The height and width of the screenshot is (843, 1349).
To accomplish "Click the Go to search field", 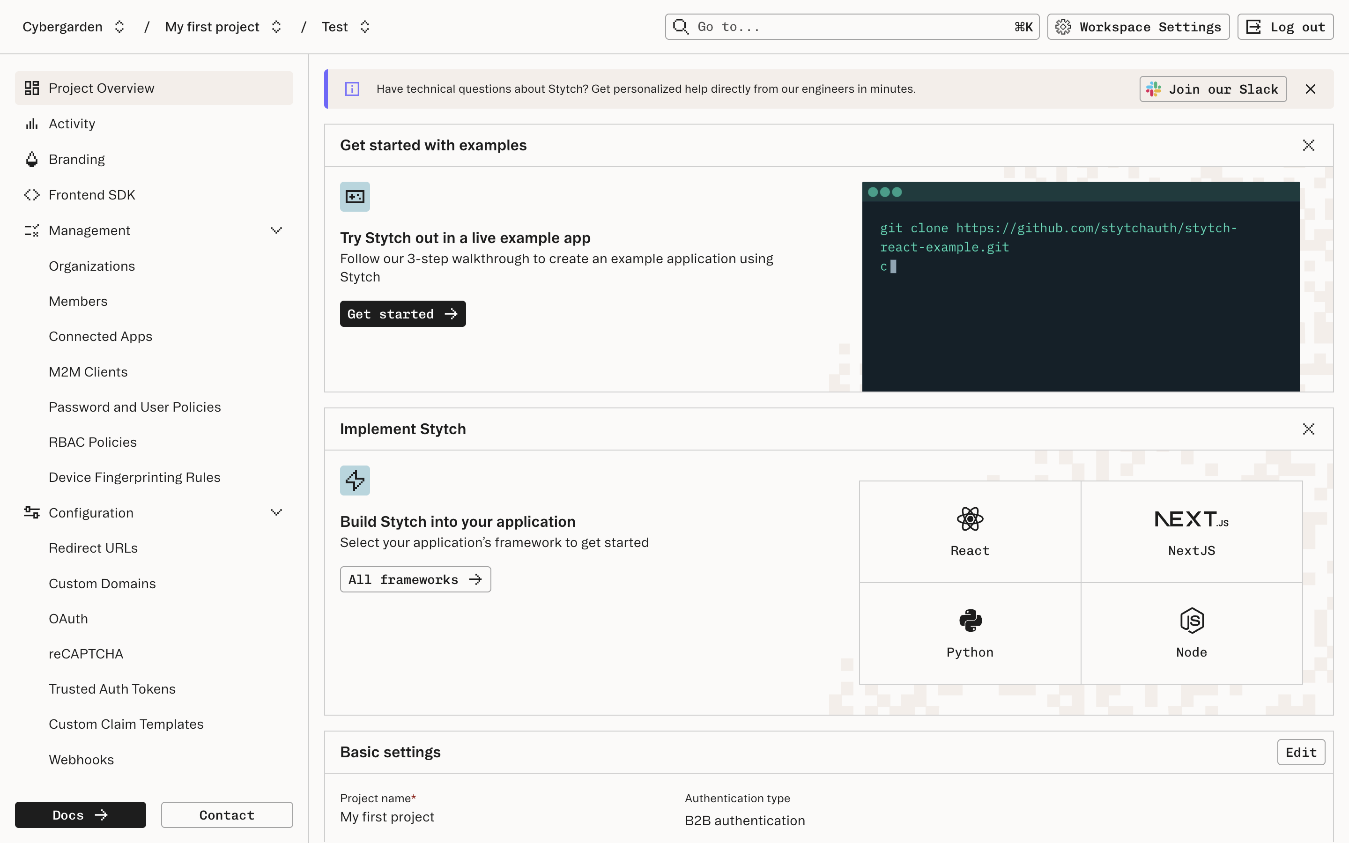I will pyautogui.click(x=852, y=27).
